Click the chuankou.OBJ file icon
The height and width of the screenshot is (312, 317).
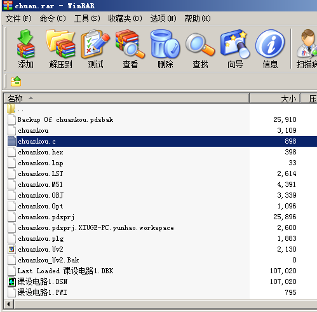click(x=11, y=195)
